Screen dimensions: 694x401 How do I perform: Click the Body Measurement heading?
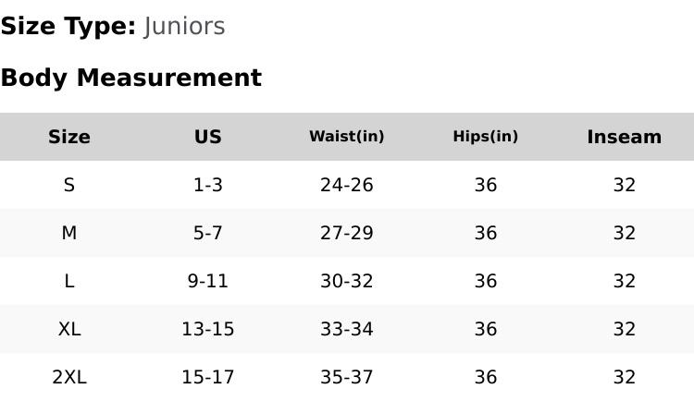pyautogui.click(x=130, y=78)
